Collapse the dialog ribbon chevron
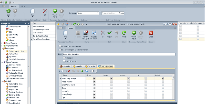 point(175,28)
